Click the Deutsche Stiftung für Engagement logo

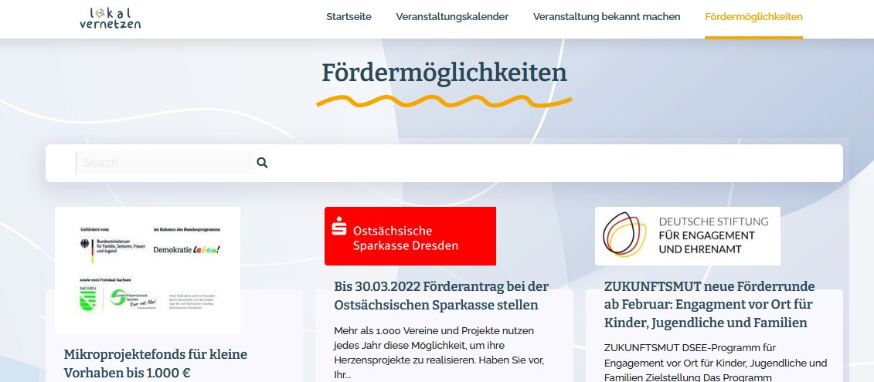[687, 236]
